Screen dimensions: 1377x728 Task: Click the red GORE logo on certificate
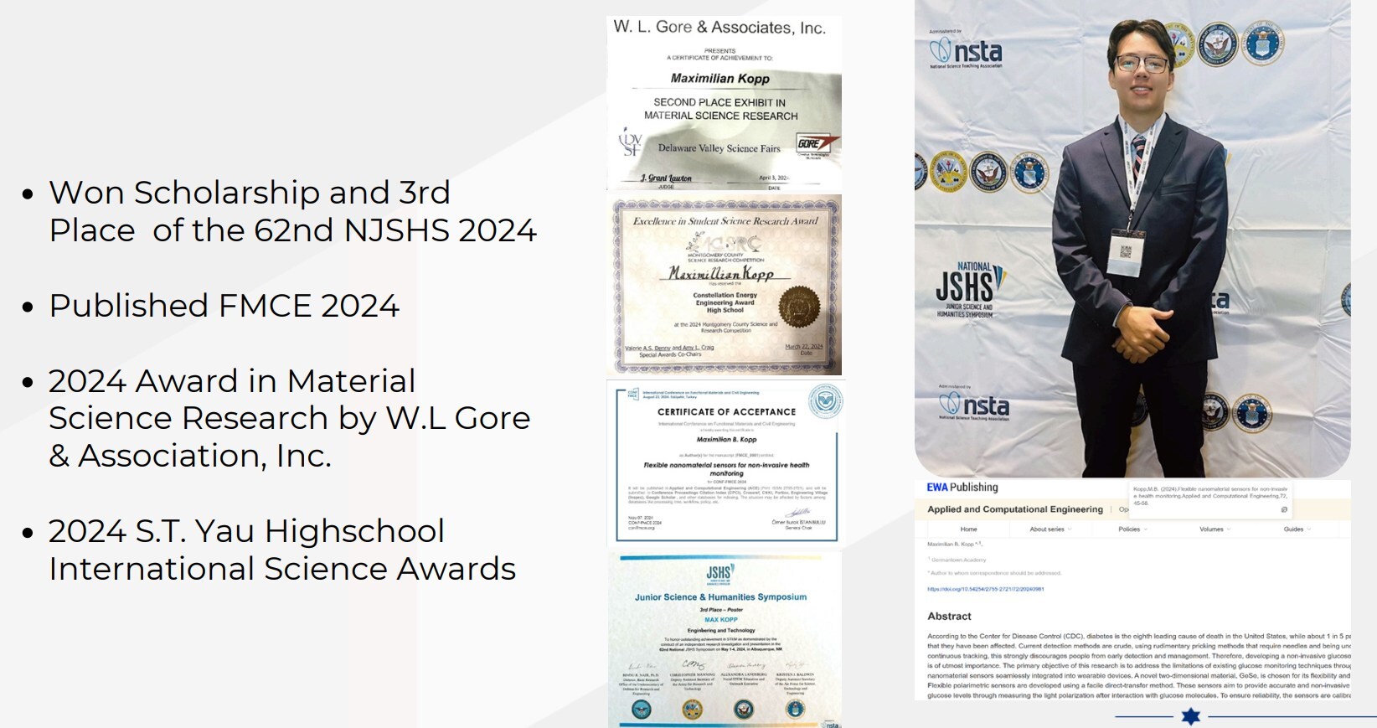pos(814,143)
